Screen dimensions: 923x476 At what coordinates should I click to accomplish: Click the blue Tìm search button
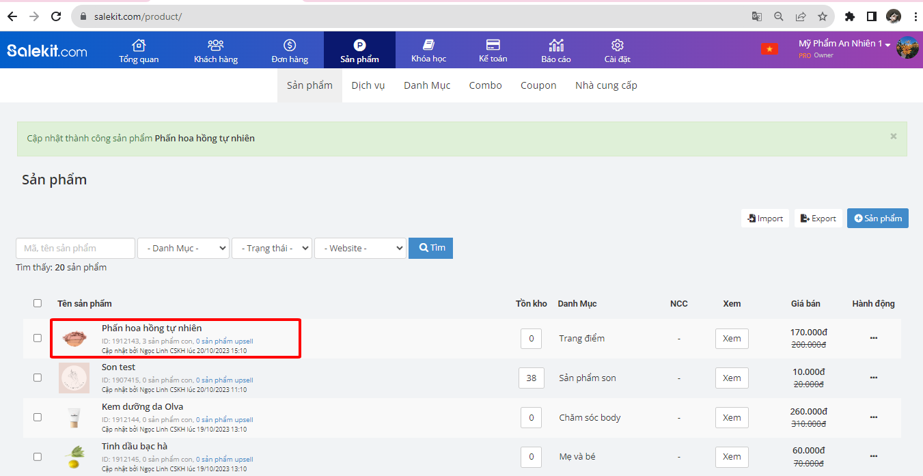point(430,248)
